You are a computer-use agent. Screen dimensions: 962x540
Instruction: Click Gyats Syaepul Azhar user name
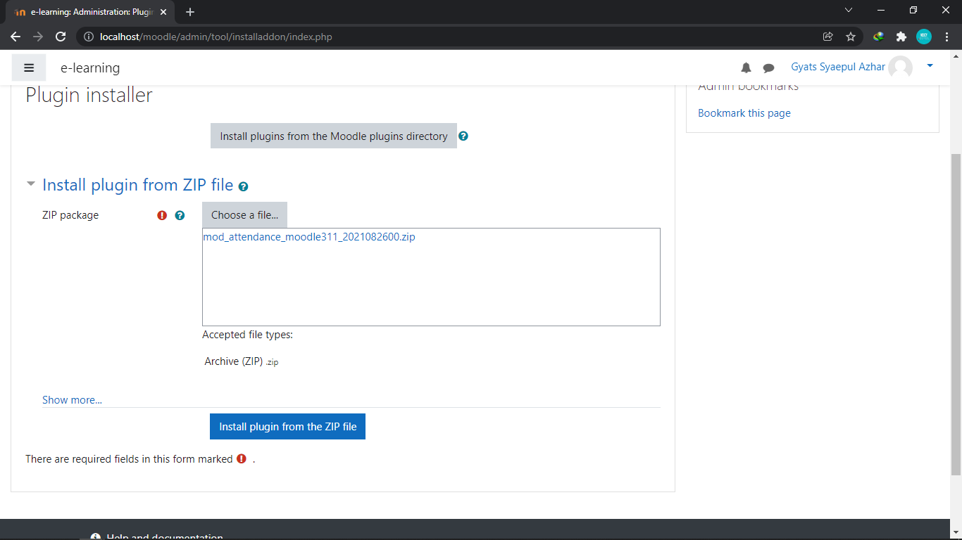[x=838, y=67]
